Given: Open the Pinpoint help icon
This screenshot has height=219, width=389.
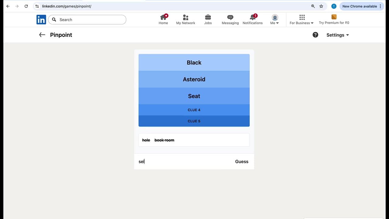Looking at the screenshot, I should coord(315,35).
